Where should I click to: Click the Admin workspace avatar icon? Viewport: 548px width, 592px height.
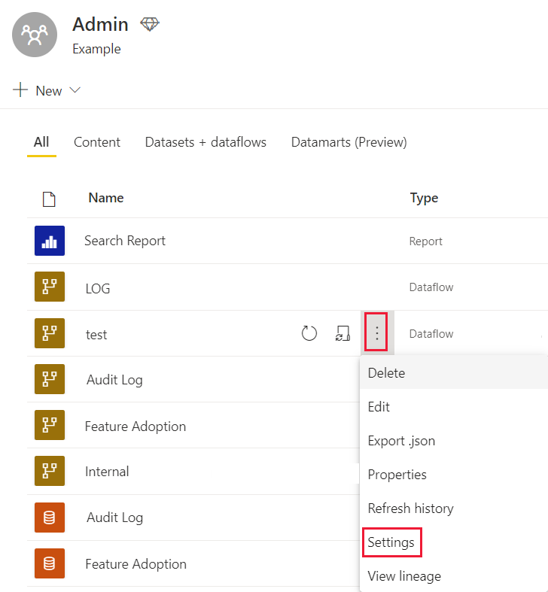point(35,35)
